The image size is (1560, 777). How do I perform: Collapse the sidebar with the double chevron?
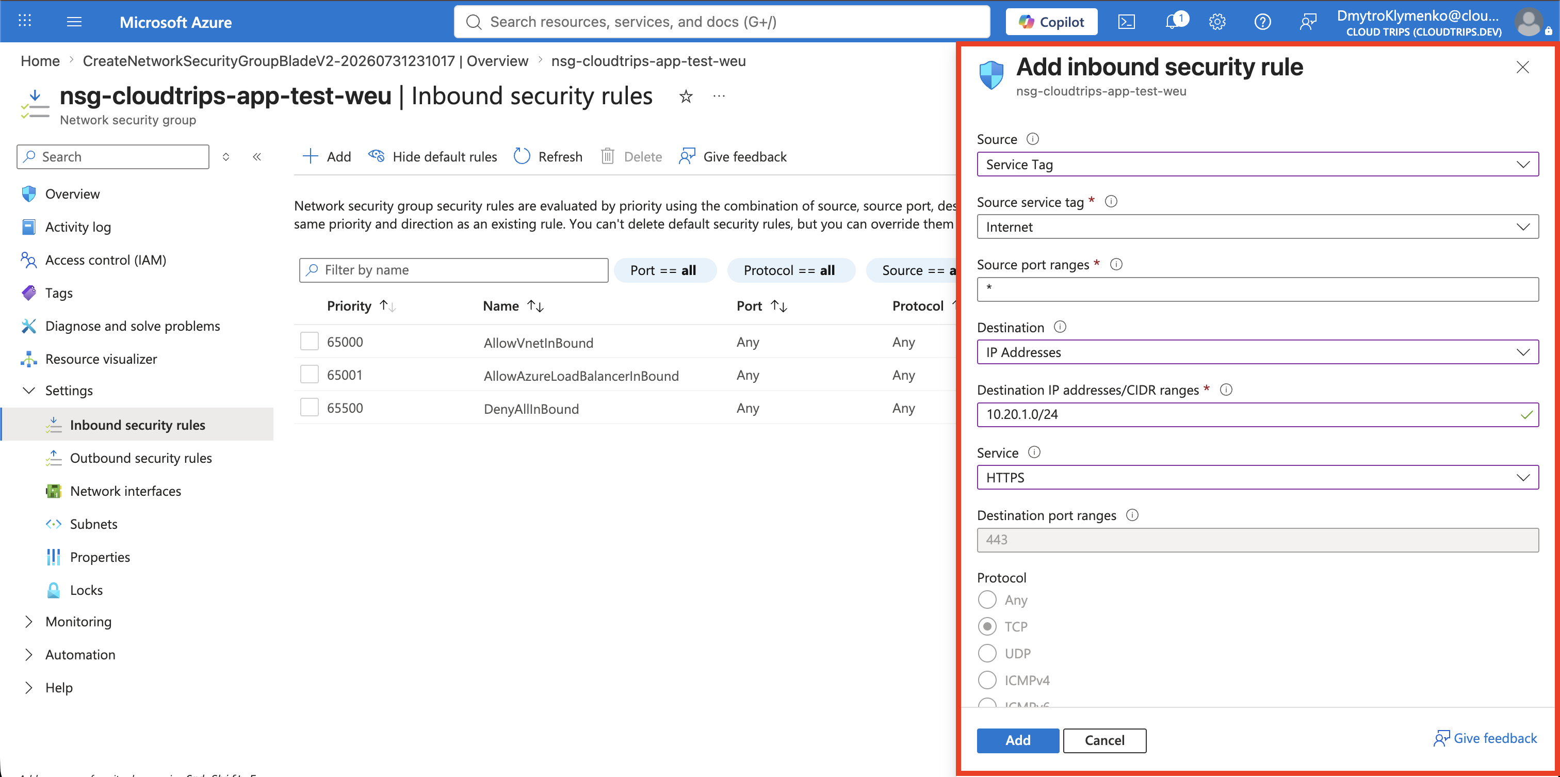point(257,157)
